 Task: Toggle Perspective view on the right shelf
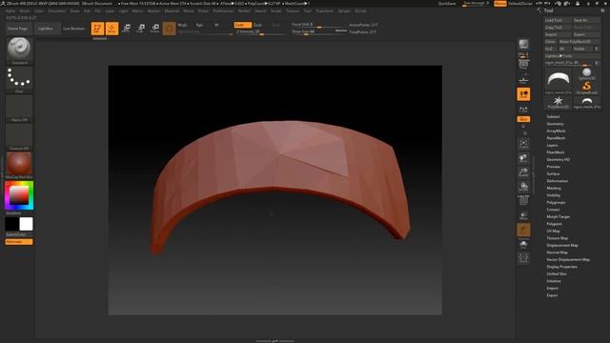[523, 65]
